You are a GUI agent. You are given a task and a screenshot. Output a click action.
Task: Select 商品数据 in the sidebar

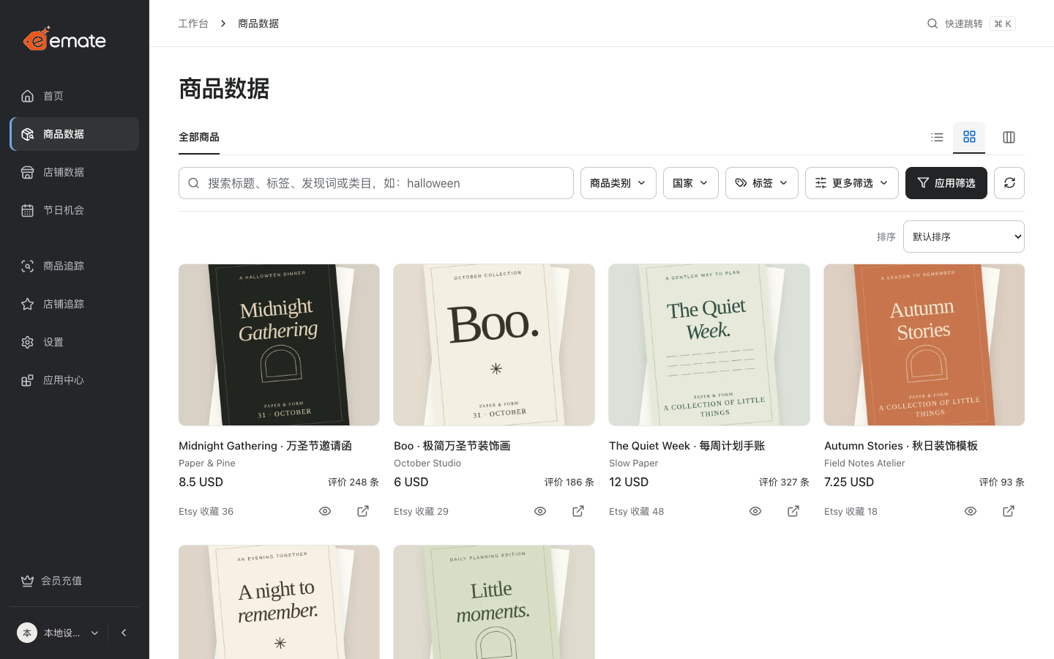click(75, 134)
